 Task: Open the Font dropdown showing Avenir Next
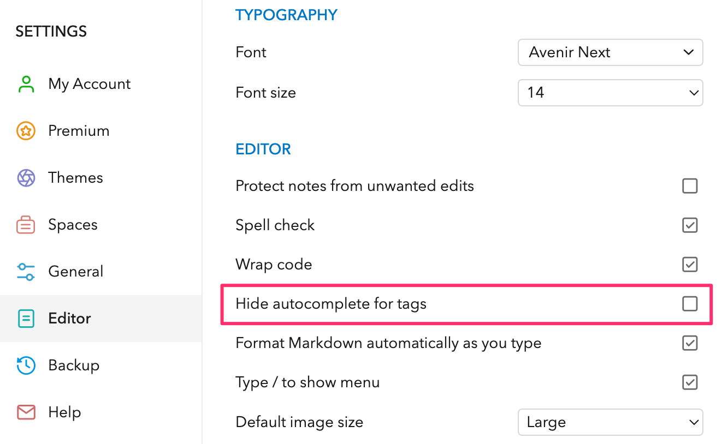click(609, 52)
